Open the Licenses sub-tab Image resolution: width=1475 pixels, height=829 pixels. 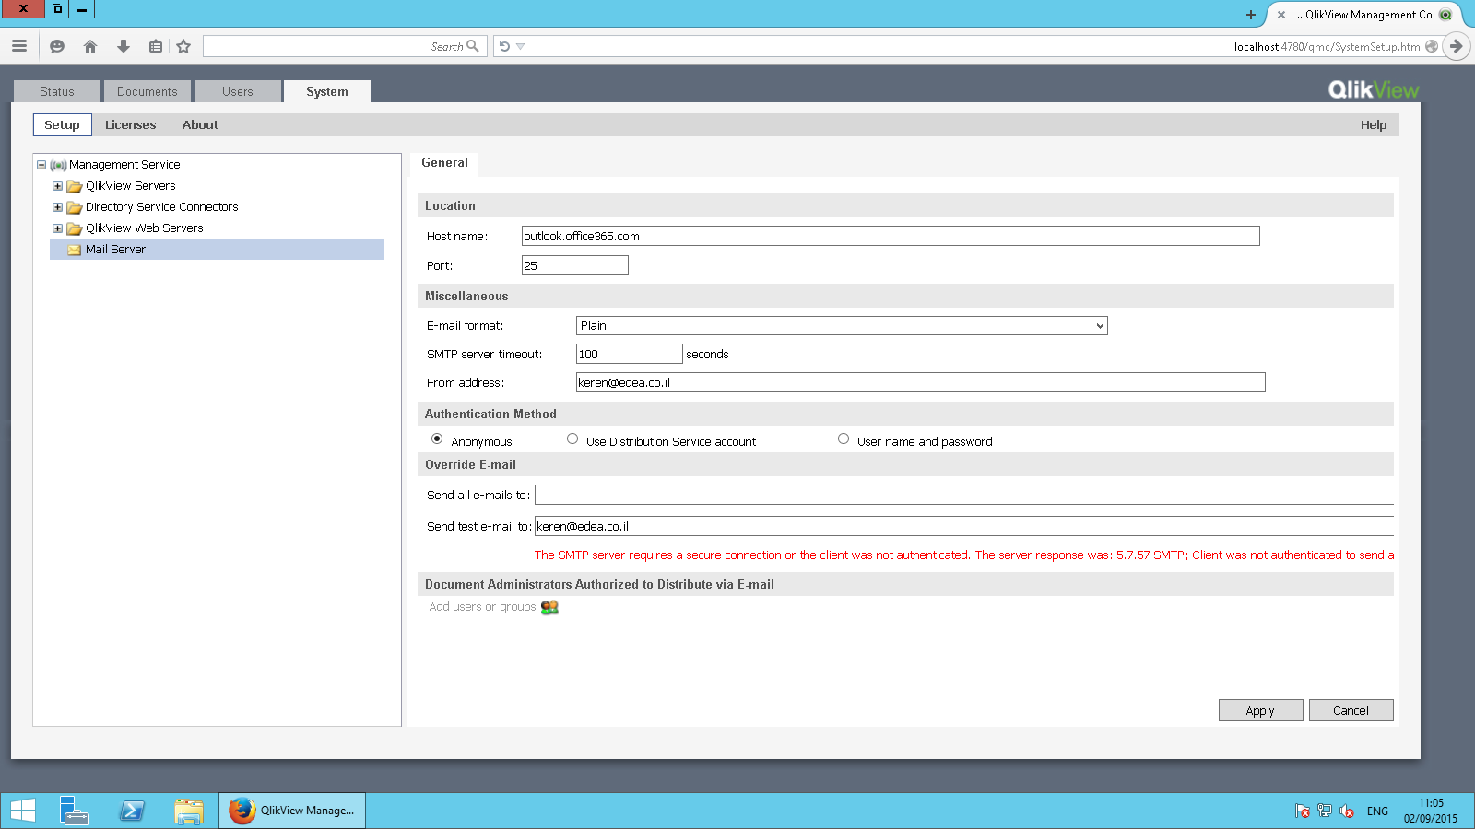131,125
